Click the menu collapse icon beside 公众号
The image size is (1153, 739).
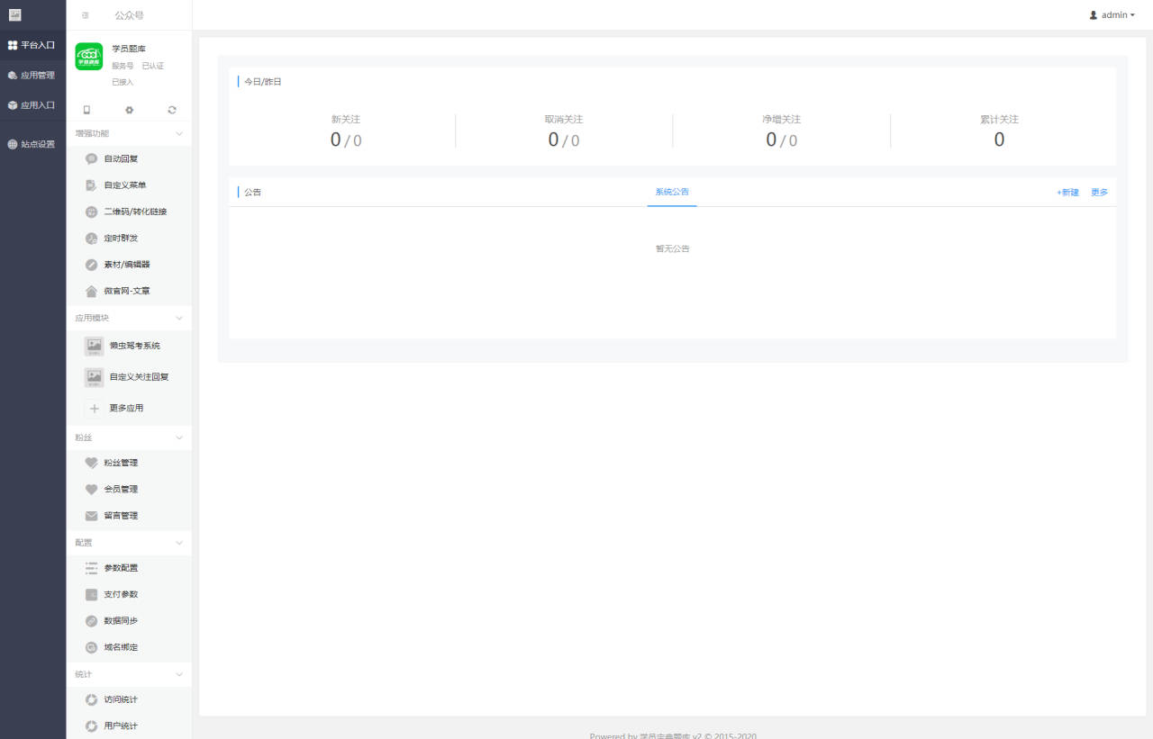click(86, 15)
